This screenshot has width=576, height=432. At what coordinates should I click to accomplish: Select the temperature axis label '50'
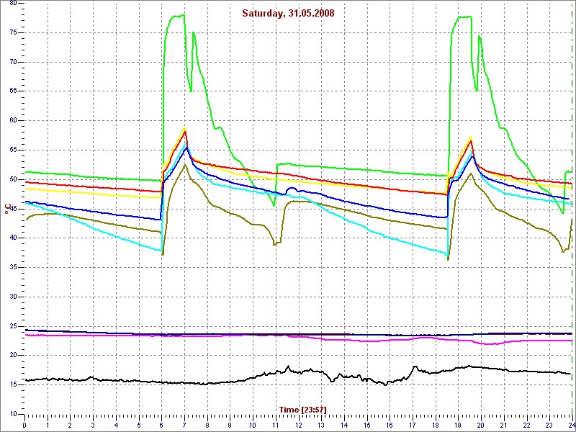pyautogui.click(x=13, y=179)
